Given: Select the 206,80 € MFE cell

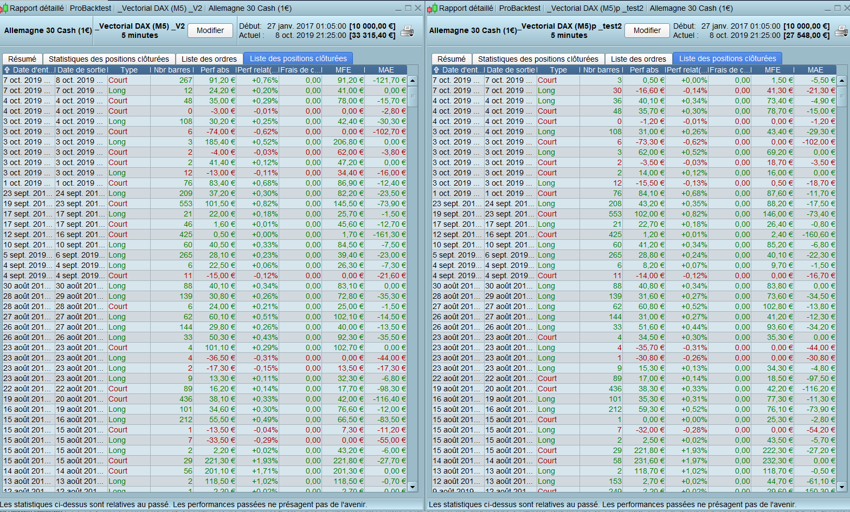Looking at the screenshot, I should 343,142.
